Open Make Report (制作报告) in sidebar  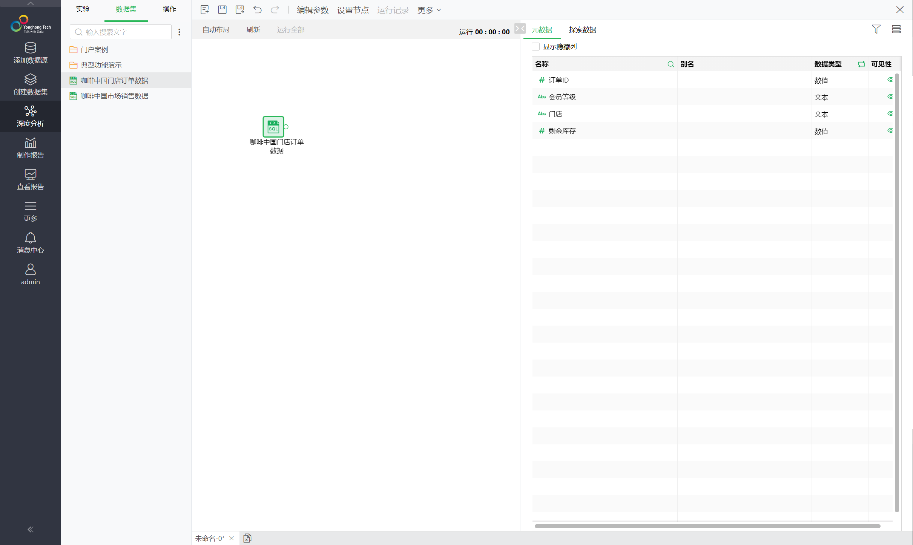click(x=30, y=148)
